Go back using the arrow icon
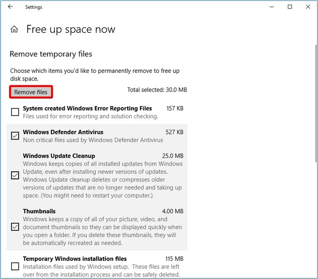This screenshot has height=279, width=318. click(x=10, y=7)
